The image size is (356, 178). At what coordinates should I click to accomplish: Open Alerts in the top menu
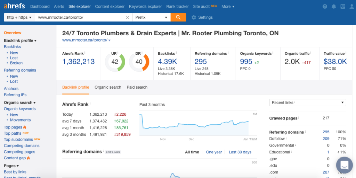coord(59,7)
